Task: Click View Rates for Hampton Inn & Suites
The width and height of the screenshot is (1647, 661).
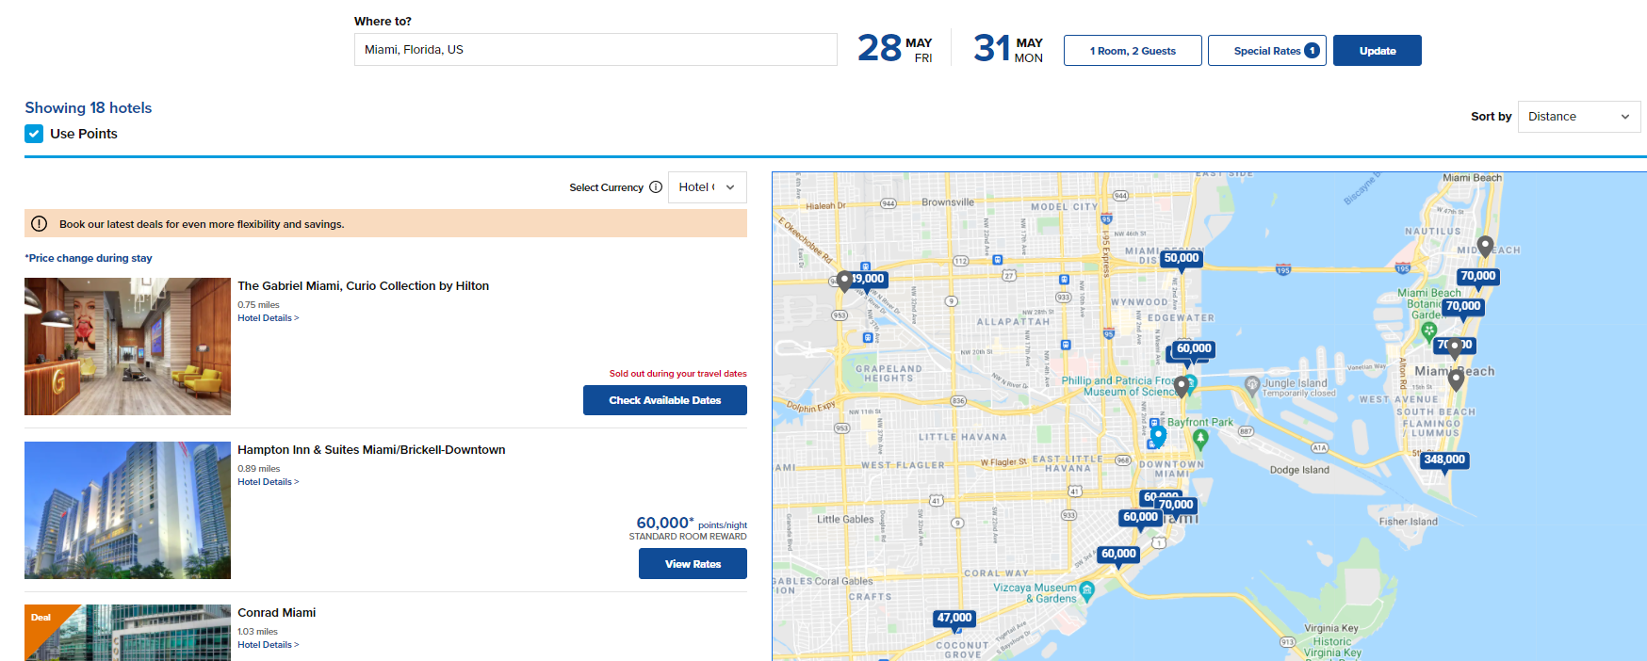Action: 693,564
